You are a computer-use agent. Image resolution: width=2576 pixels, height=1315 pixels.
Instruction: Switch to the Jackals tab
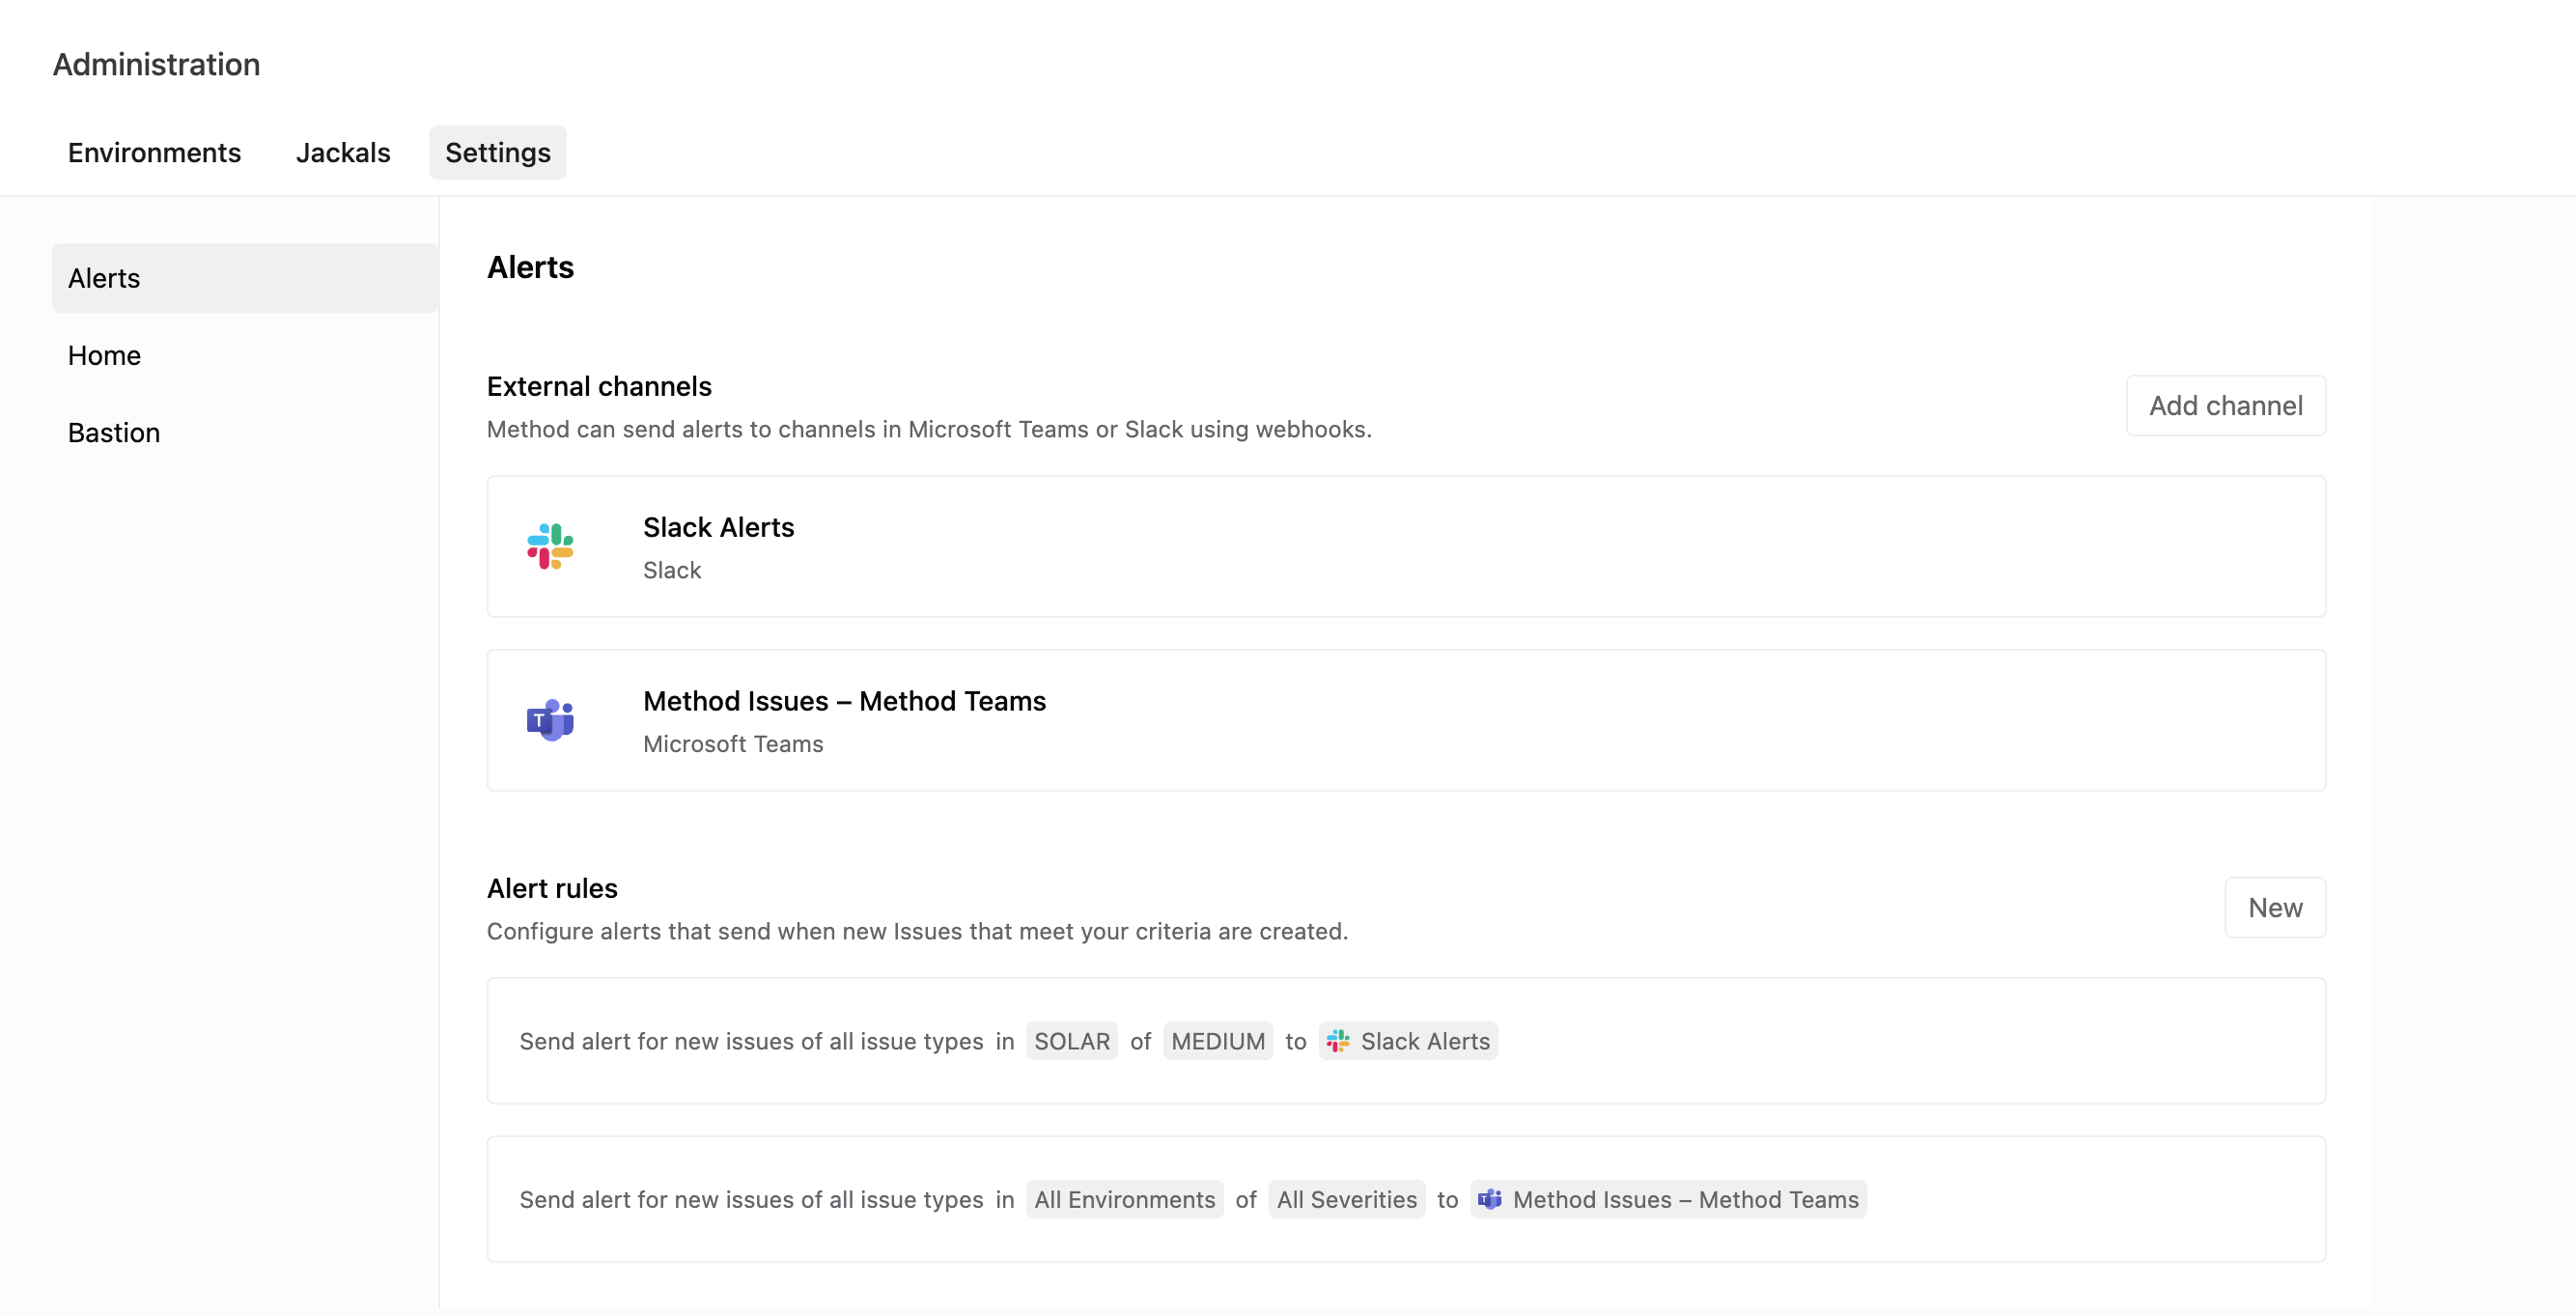pyautogui.click(x=343, y=152)
